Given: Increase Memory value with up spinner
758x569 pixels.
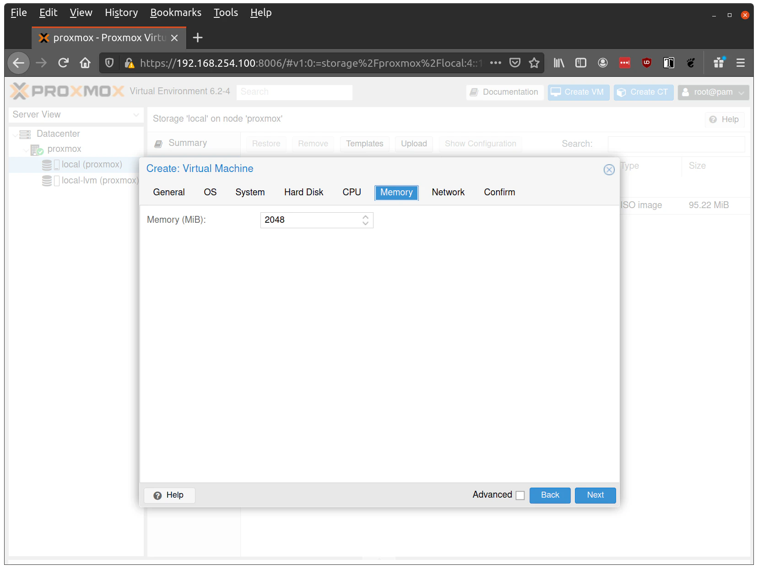Looking at the screenshot, I should pyautogui.click(x=365, y=217).
